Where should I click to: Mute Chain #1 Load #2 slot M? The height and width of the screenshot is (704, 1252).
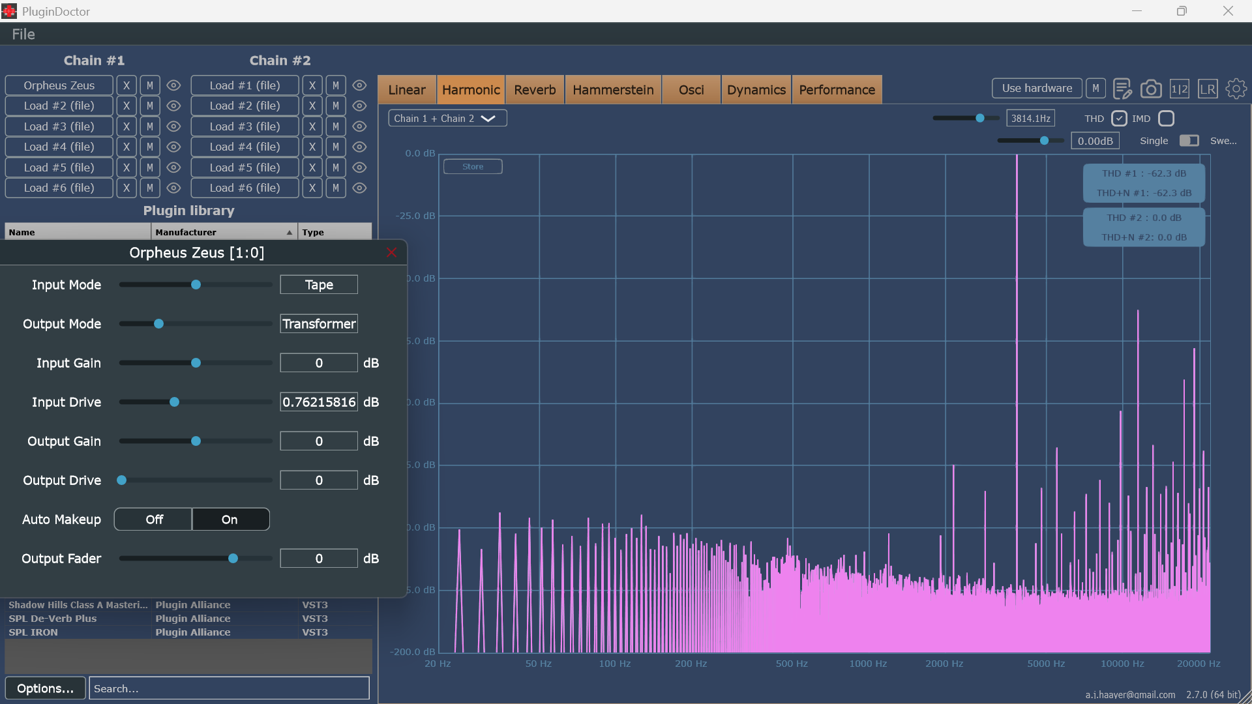[150, 106]
